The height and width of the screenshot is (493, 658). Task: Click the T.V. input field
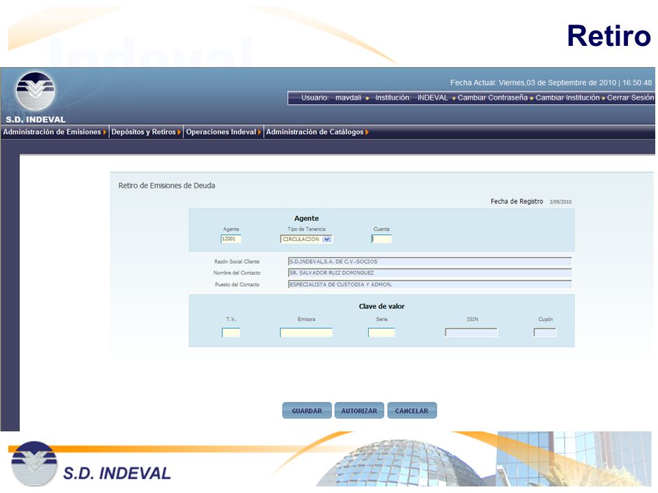[x=231, y=333]
